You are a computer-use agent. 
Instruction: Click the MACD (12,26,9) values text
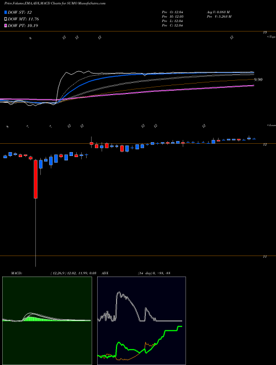point(72,273)
